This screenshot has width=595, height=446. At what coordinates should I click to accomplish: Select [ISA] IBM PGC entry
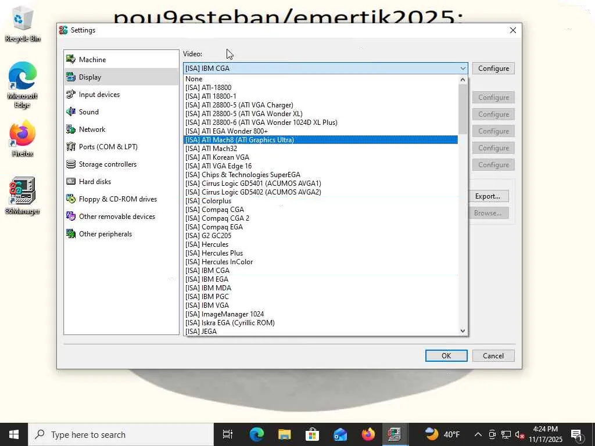point(321,297)
